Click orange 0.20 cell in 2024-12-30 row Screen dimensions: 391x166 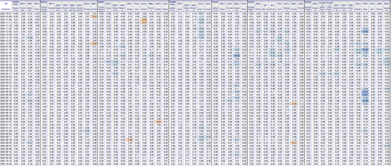[x=94, y=43]
